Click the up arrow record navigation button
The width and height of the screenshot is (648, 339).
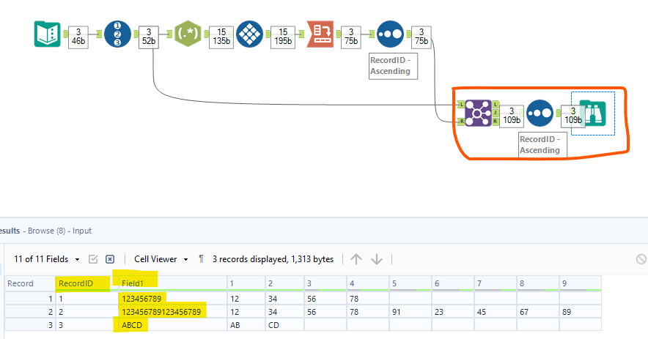pyautogui.click(x=356, y=259)
